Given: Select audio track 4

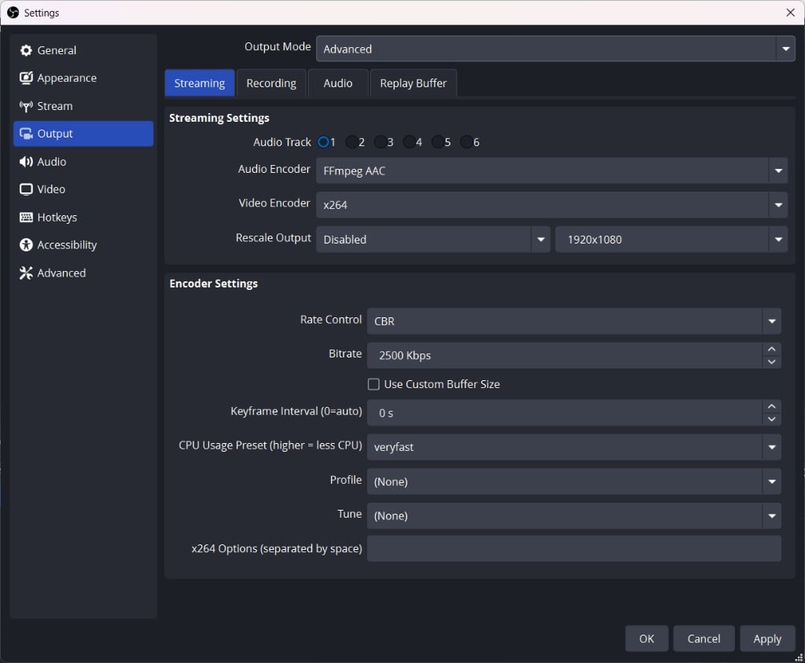Looking at the screenshot, I should pyautogui.click(x=409, y=142).
